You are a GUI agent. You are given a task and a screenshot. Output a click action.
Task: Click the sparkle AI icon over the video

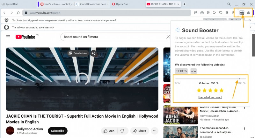(93, 53)
